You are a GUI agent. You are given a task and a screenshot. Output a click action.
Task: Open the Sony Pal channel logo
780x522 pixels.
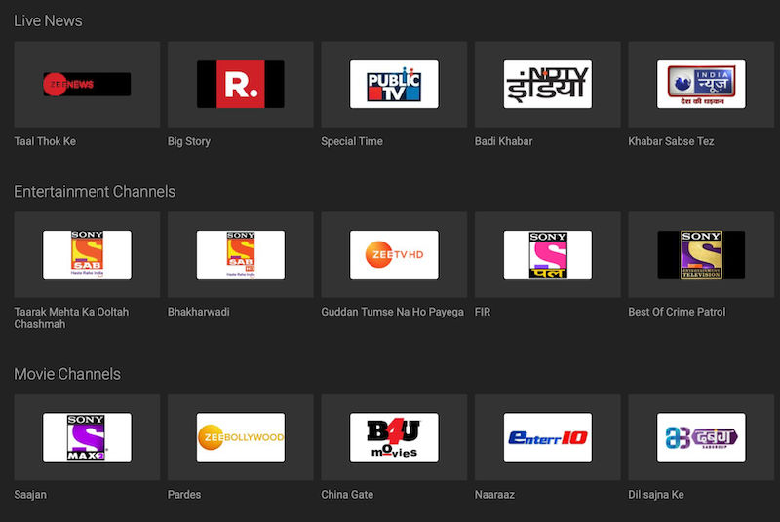pyautogui.click(x=548, y=254)
